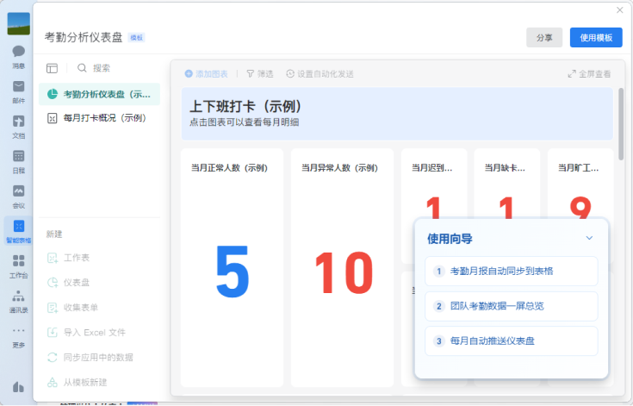
Task: Create a new 收集表单
Action: pyautogui.click(x=72, y=308)
